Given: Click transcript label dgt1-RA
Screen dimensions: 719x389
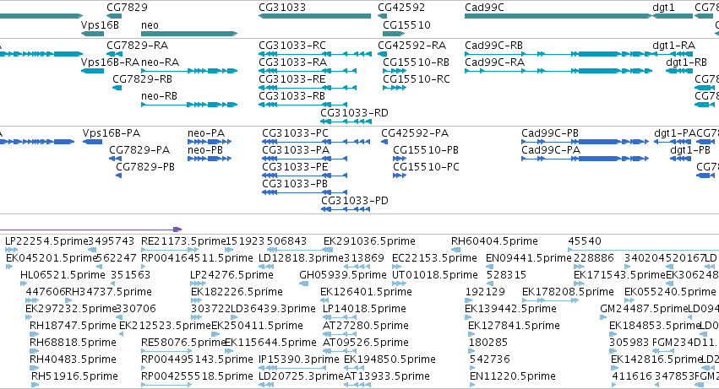Looking at the screenshot, I should [x=673, y=46].
